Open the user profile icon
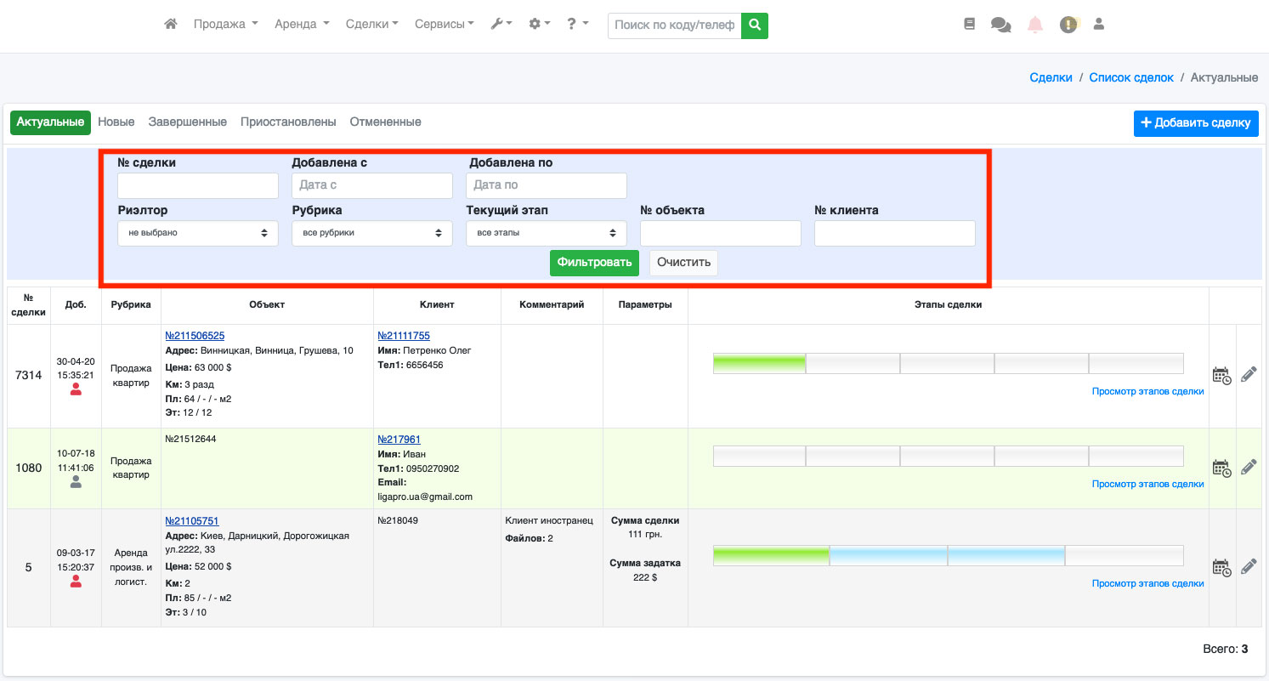The height and width of the screenshot is (681, 1269). click(1098, 25)
